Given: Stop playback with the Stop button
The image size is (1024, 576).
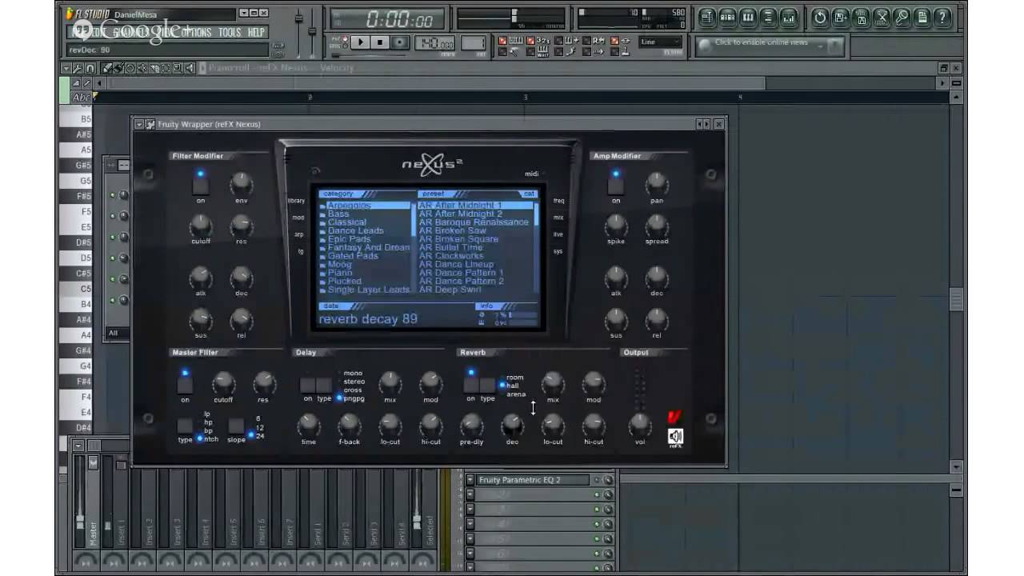Looking at the screenshot, I should pos(381,43).
